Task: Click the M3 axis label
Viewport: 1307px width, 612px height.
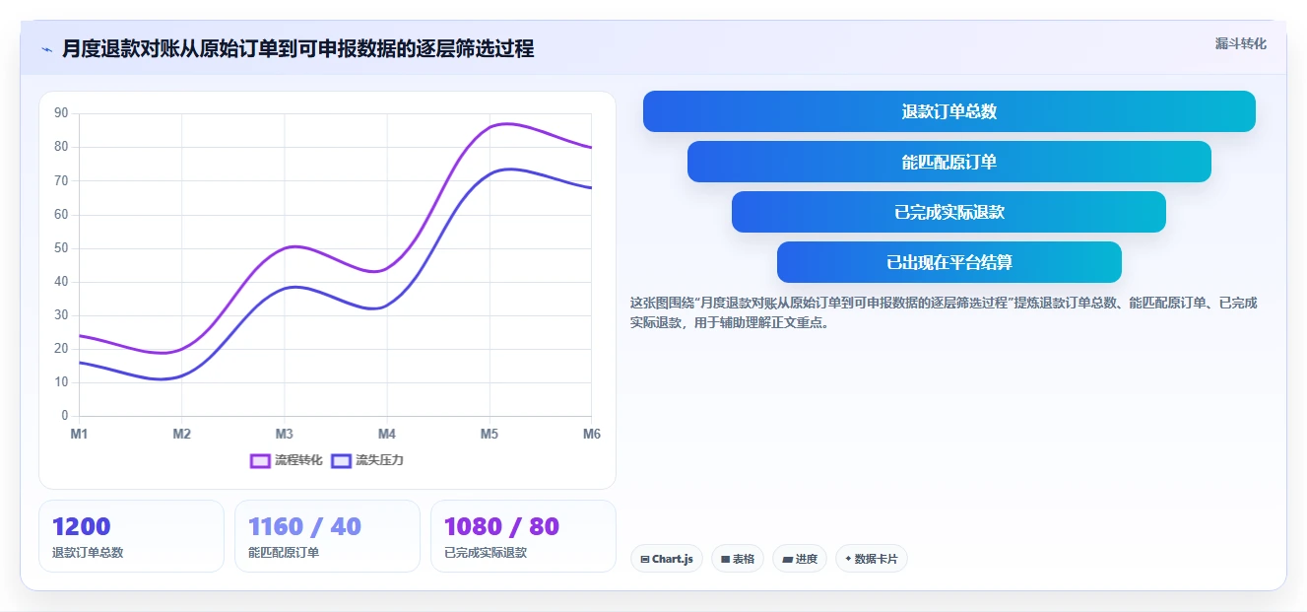Action: [285, 434]
